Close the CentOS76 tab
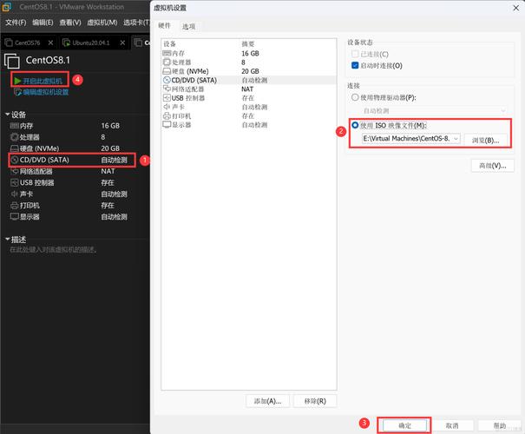Viewport: 525px width, 434px height. (x=50, y=43)
